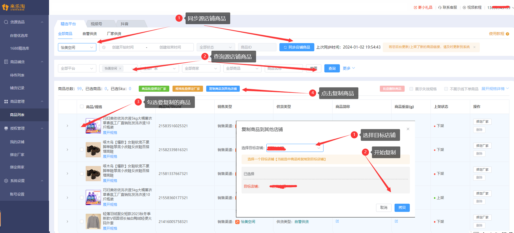The image size is (514, 233).
Task: Click the 拷贝 button in dialog
Action: [x=402, y=208]
